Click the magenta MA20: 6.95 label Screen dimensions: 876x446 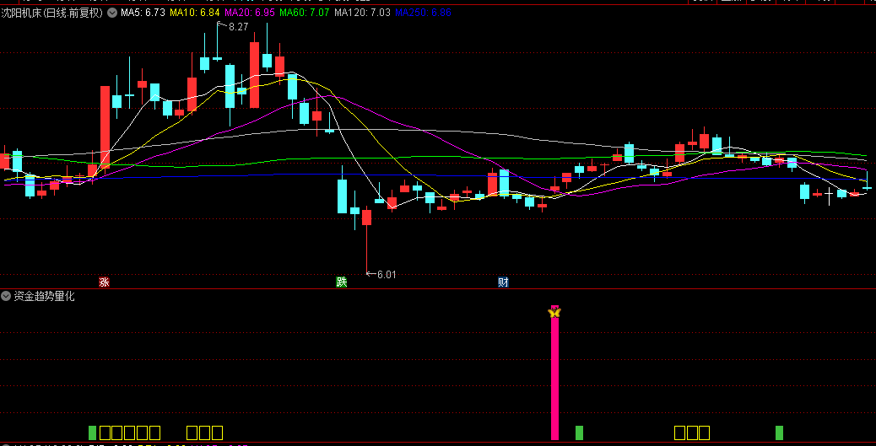point(250,13)
